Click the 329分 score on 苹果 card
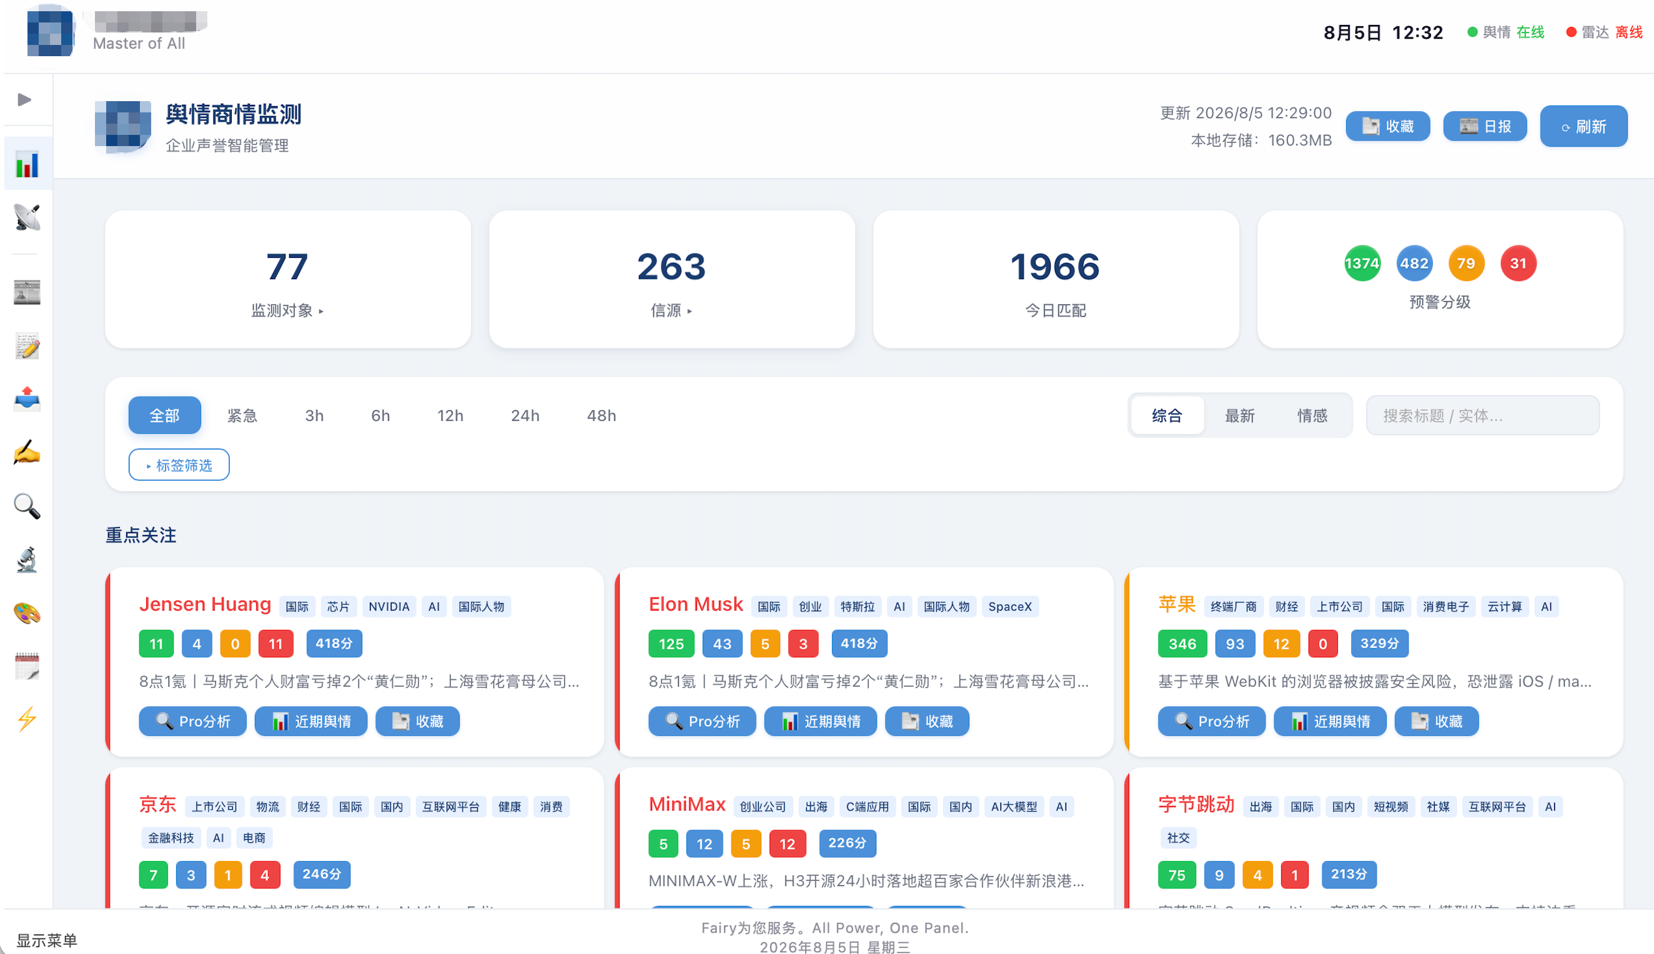Image resolution: width=1654 pixels, height=954 pixels. (1379, 644)
